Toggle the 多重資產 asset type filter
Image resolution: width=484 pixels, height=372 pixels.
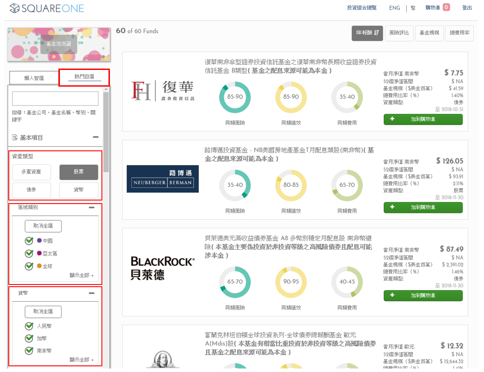pos(32,172)
